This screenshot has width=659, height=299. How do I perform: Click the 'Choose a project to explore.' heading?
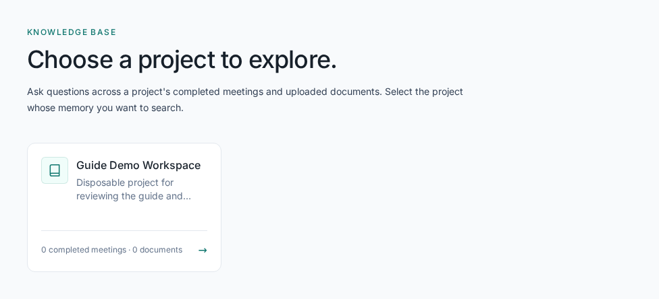coord(182,59)
